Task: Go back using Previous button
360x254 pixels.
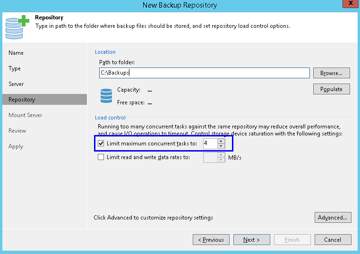Action: coord(211,240)
